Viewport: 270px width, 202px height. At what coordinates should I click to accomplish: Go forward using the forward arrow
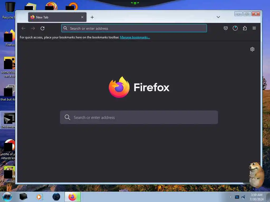[33, 28]
